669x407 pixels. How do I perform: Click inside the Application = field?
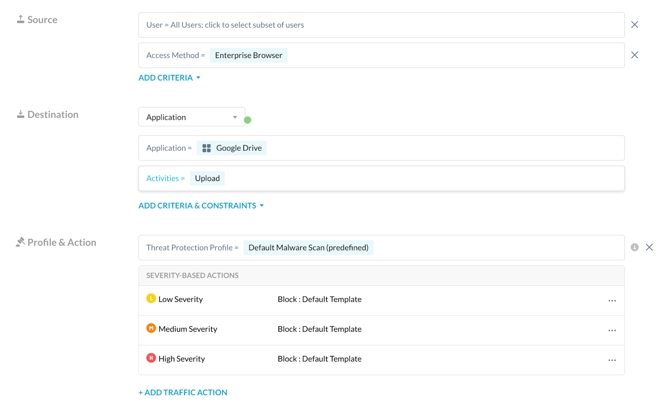point(381,148)
